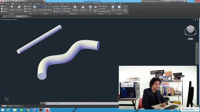Apply Intersect boolean operation

pyautogui.click(x=50, y=8)
